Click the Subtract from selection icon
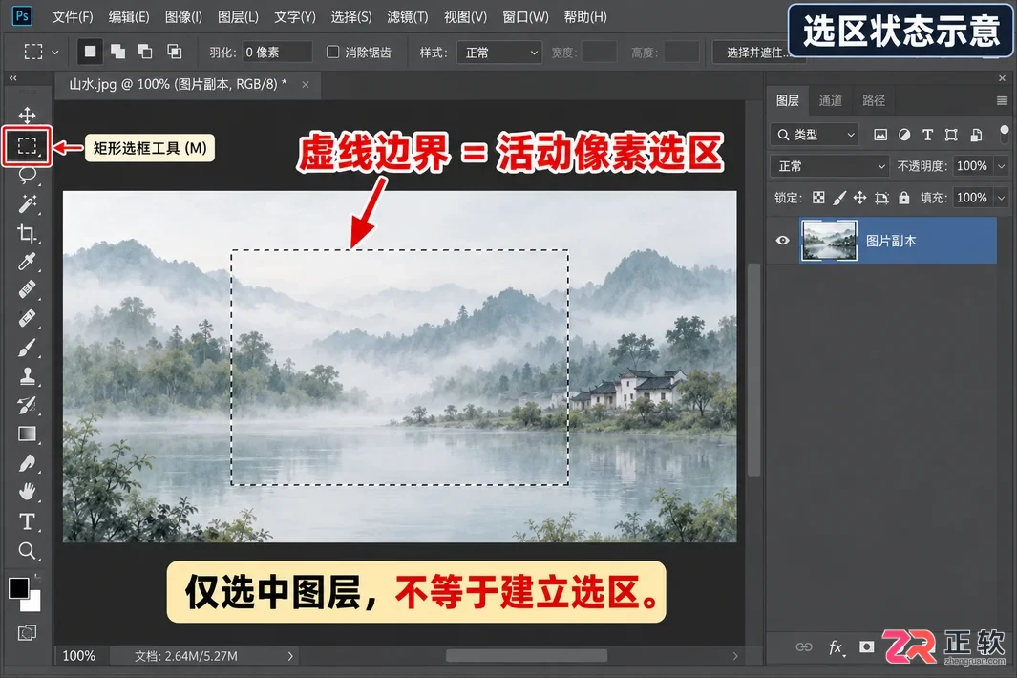Screen dimensions: 1017x678 [145, 52]
